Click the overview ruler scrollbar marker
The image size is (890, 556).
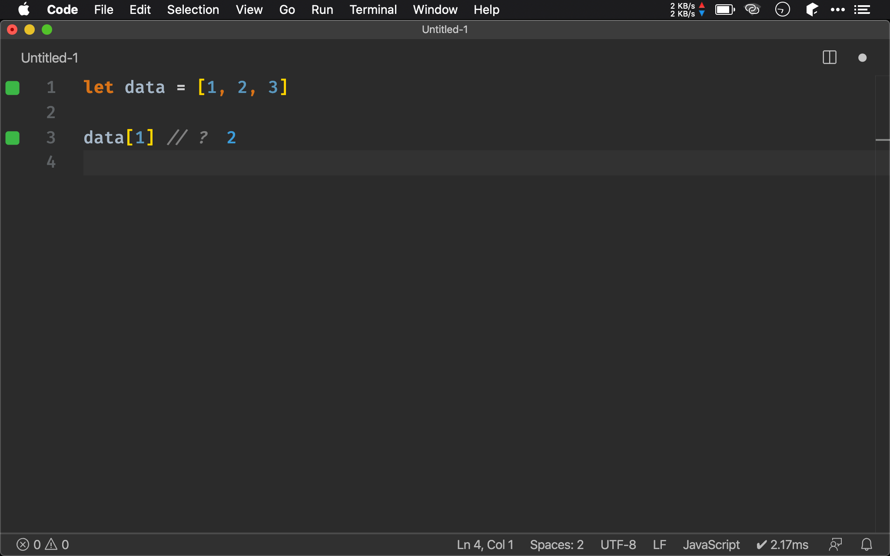882,140
